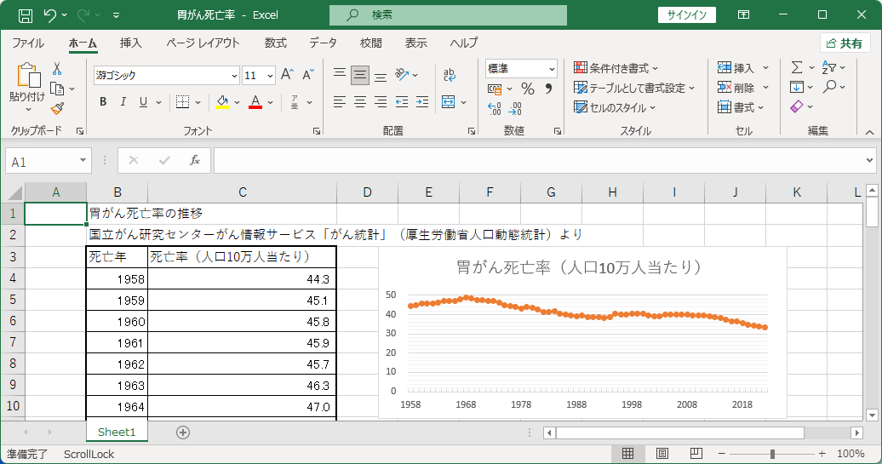Image resolution: width=882 pixels, height=464 pixels.
Task: Click Increase Indent icon
Action: 422,102
